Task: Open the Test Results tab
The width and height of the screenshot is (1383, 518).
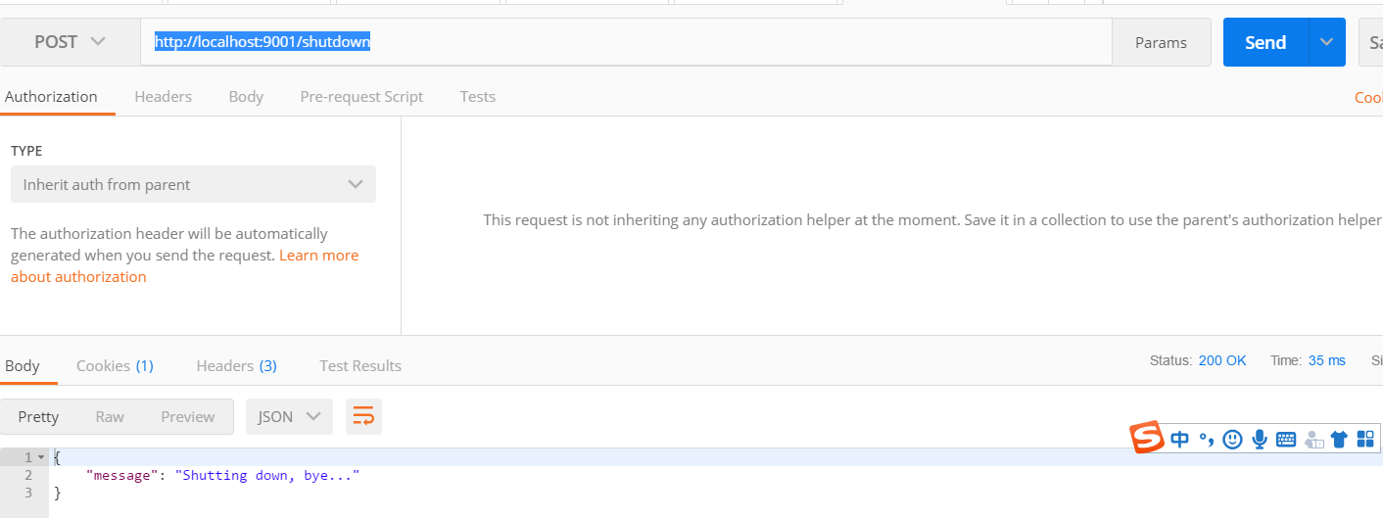Action: [360, 365]
